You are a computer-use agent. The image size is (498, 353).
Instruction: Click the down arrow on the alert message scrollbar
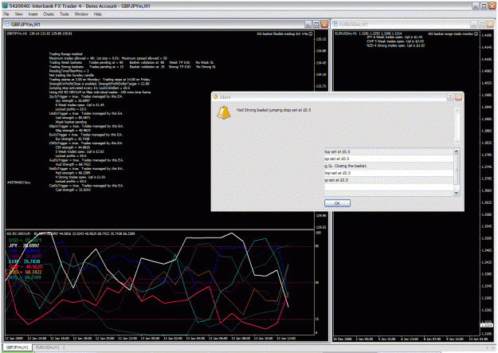point(457,141)
